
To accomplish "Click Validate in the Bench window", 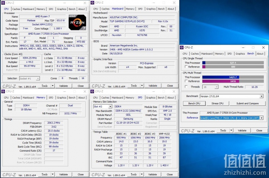I will tap(242, 131).
